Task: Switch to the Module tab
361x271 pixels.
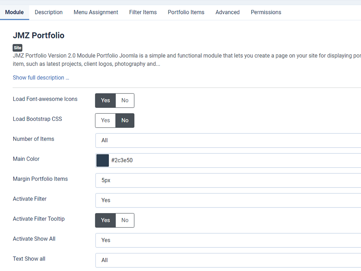Action: tap(14, 12)
